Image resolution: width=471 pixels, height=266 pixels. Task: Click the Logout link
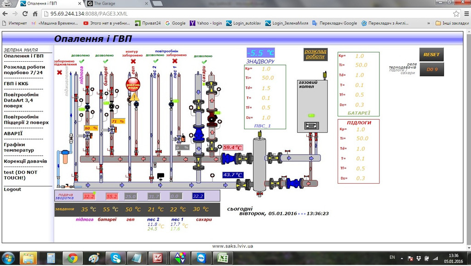point(12,189)
